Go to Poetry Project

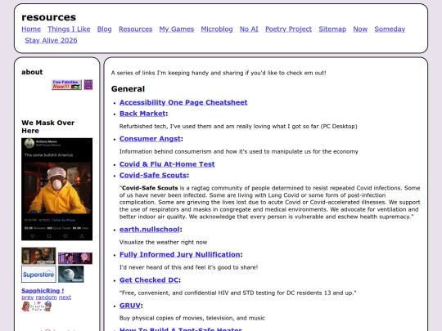point(288,29)
